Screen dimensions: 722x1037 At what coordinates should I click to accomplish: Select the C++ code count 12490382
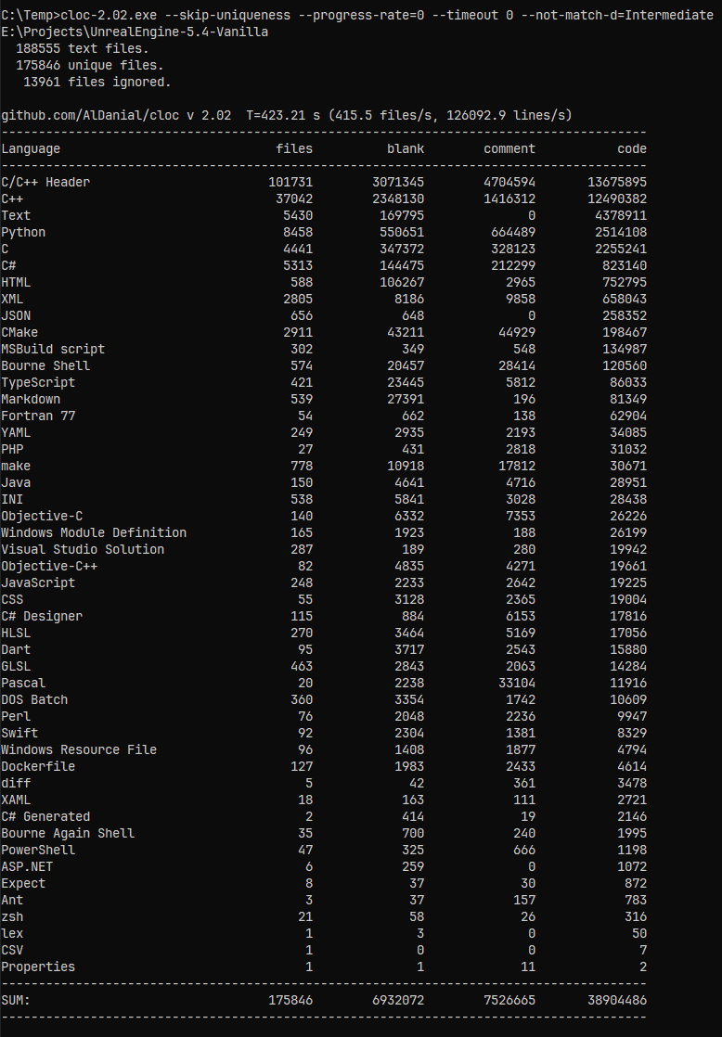point(617,198)
